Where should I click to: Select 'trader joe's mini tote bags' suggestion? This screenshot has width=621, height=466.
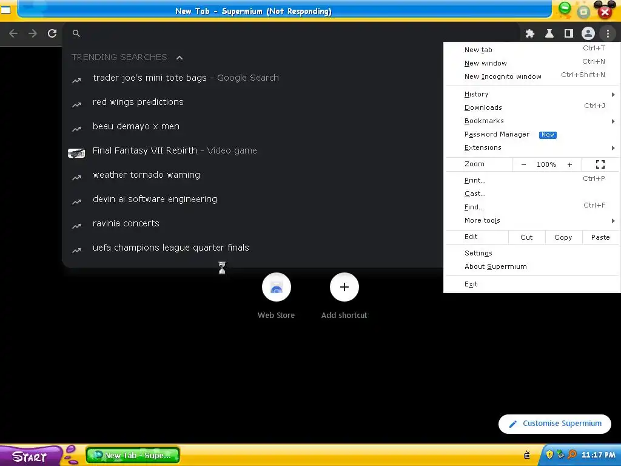(253, 78)
